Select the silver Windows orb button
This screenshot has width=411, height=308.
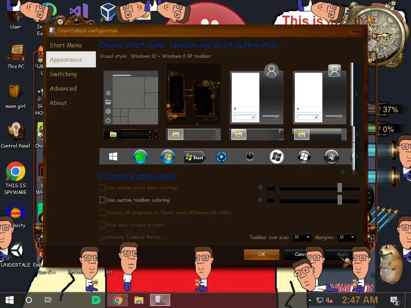304,157
